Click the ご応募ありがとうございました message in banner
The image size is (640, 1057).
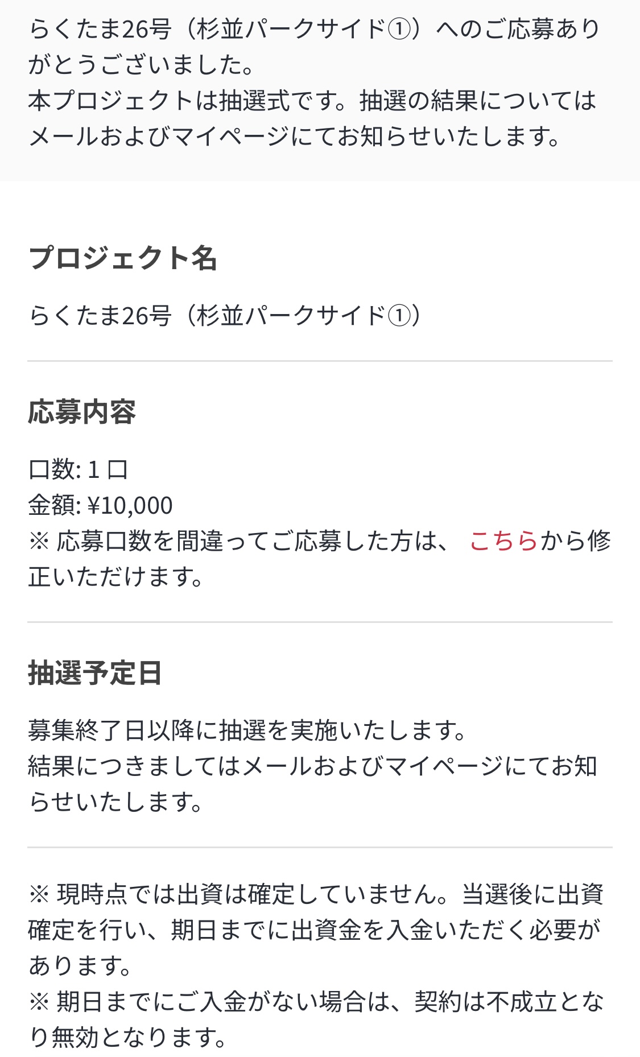tap(314, 47)
